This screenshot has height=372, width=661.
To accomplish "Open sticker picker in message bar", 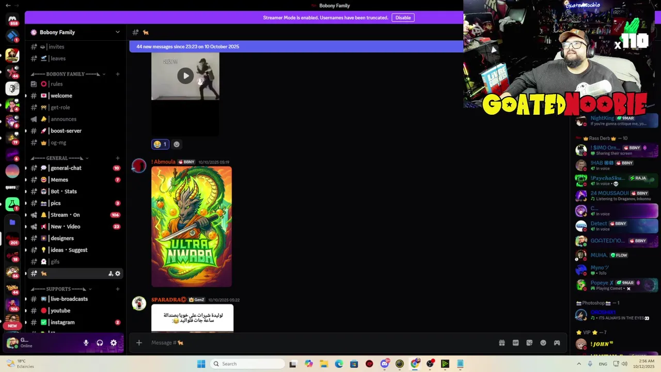I will 529,343.
